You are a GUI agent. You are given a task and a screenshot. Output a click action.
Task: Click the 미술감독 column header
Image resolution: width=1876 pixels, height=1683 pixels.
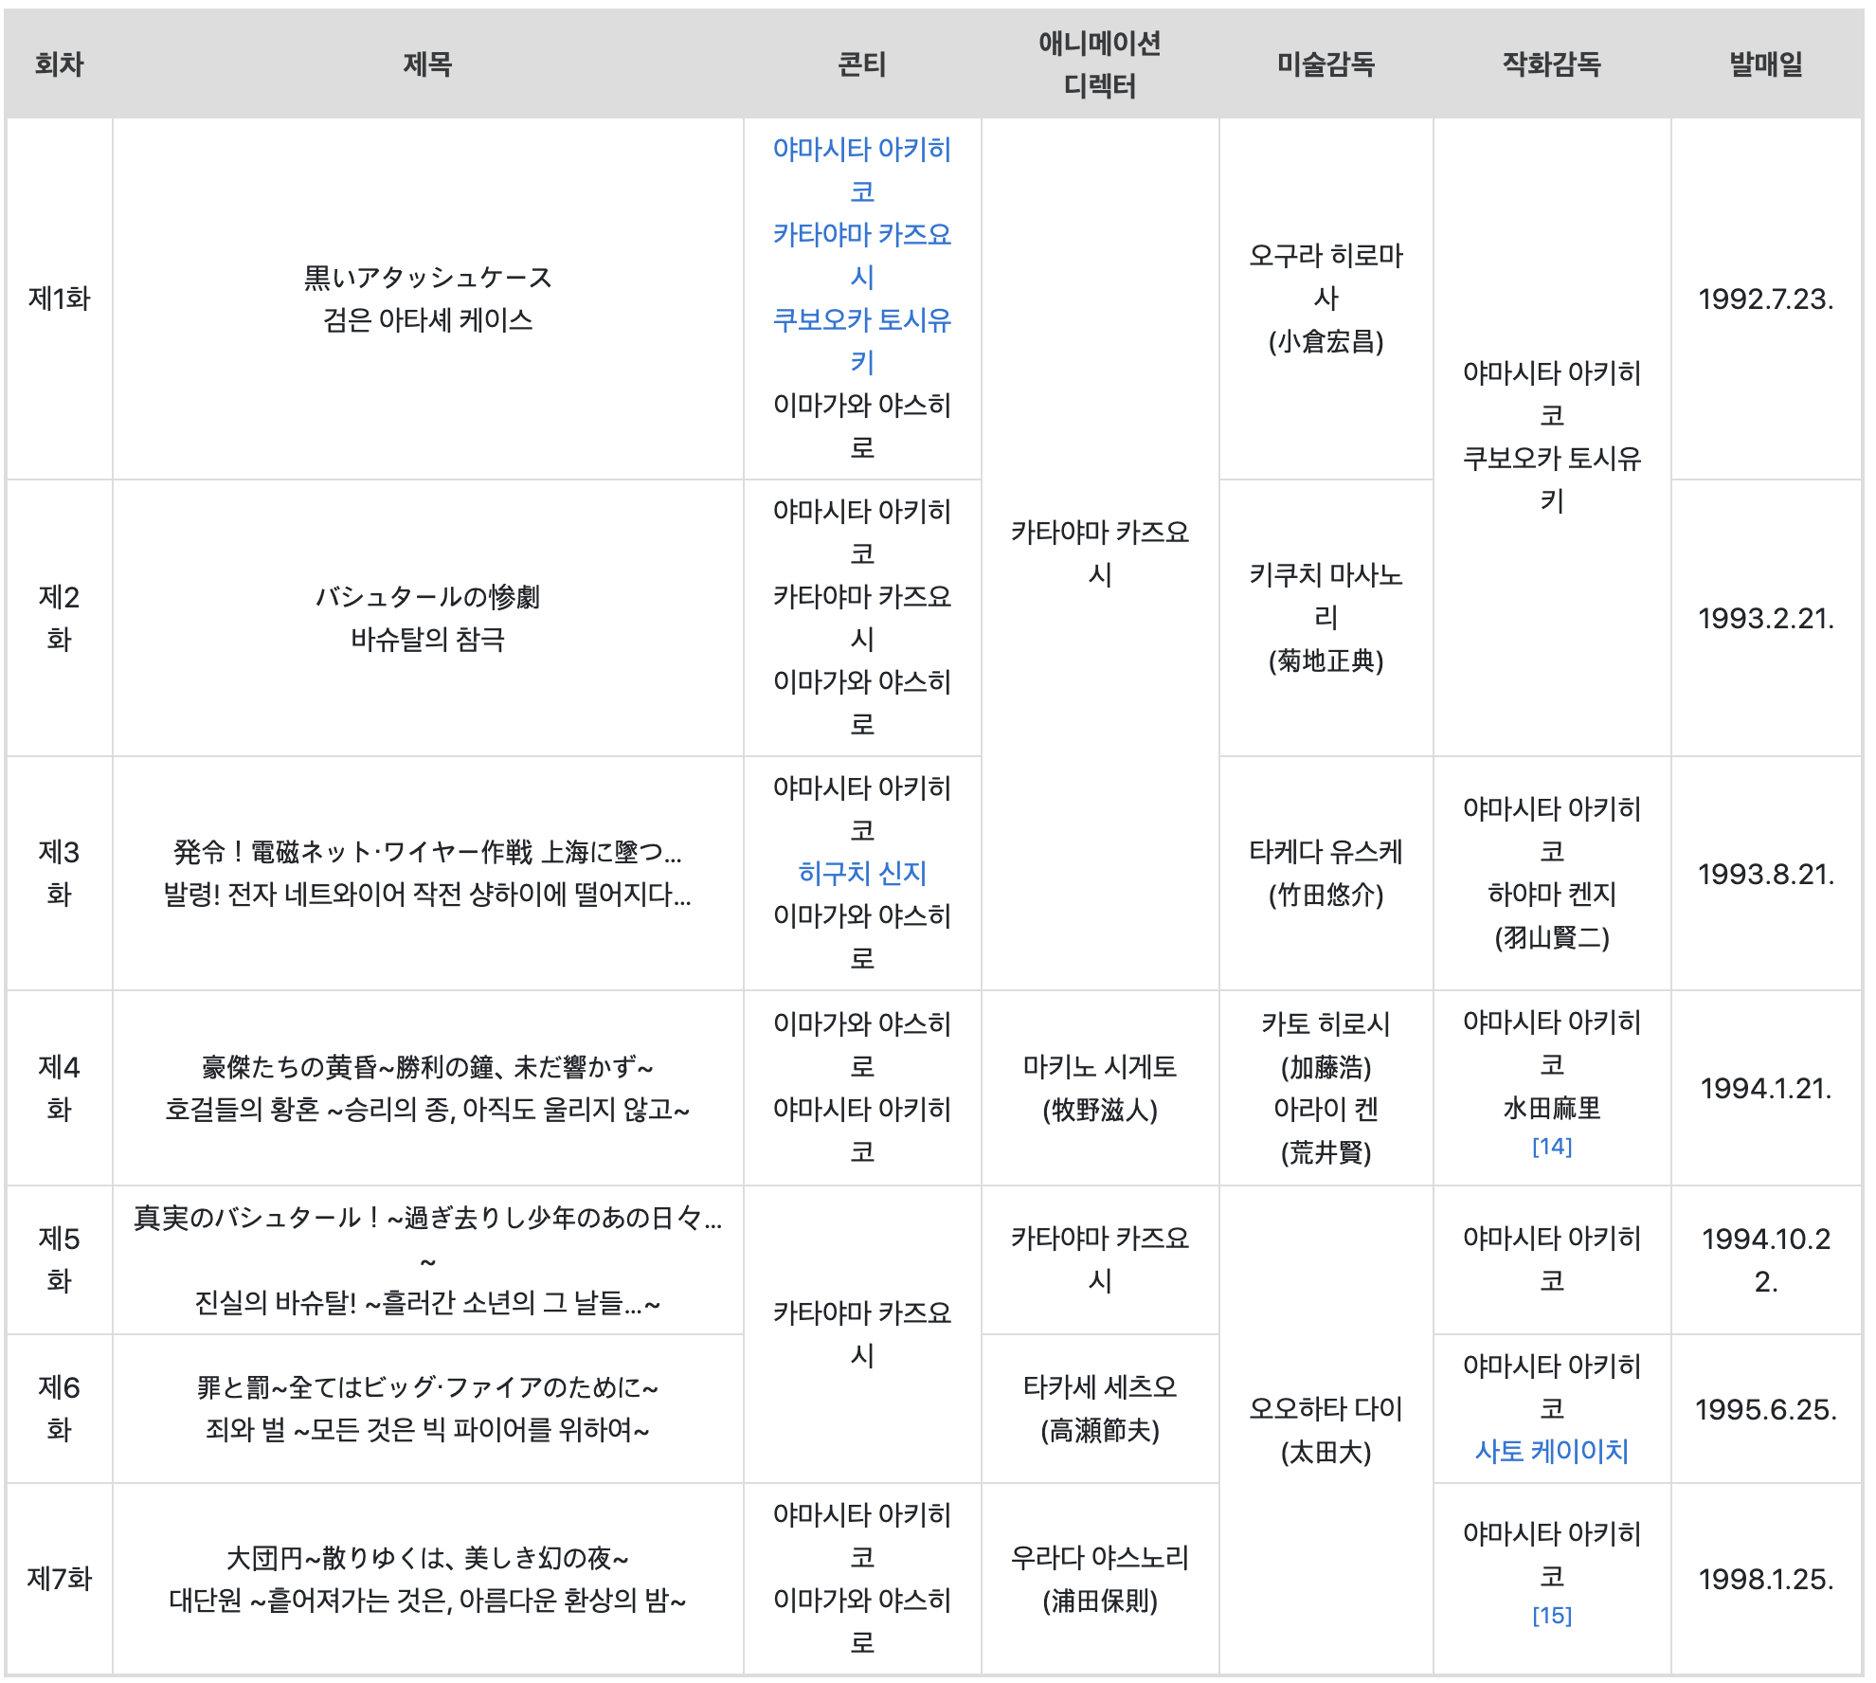pos(1325,64)
